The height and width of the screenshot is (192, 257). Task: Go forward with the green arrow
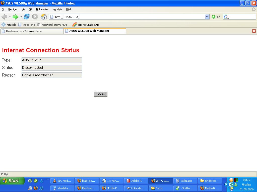click(16, 17)
